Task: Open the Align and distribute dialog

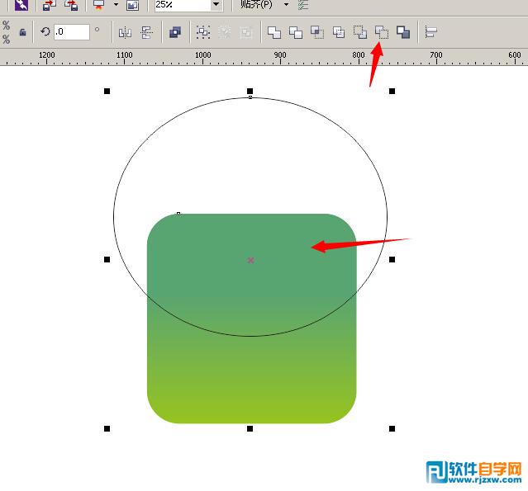Action: 430,33
